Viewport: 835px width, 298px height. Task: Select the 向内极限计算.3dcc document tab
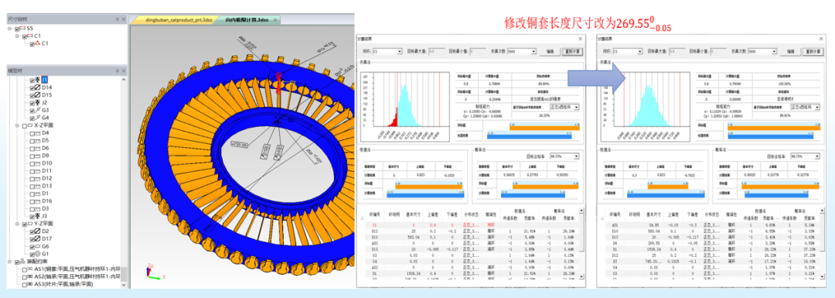click(248, 19)
